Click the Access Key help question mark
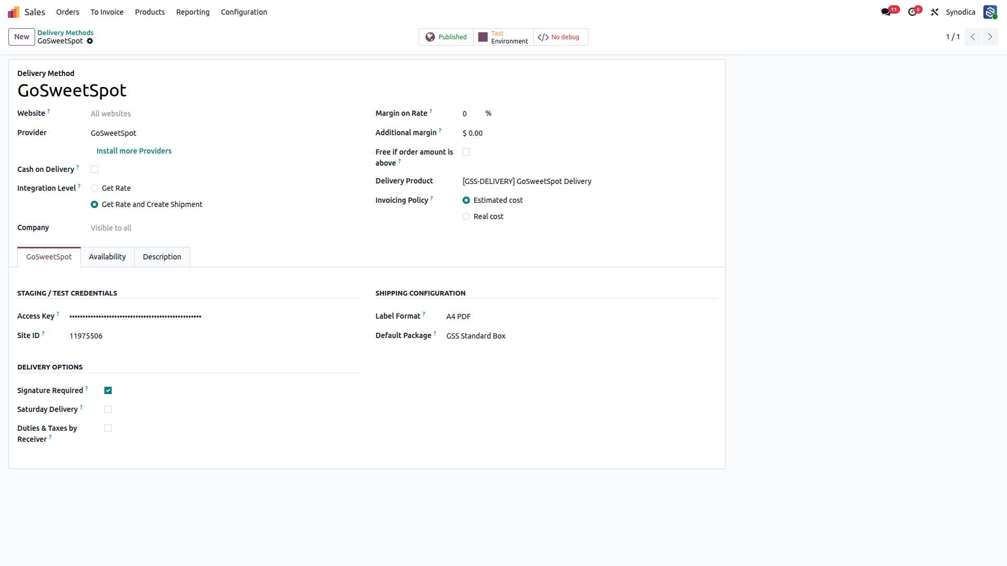Viewport: 1007px width, 566px height. point(58,313)
